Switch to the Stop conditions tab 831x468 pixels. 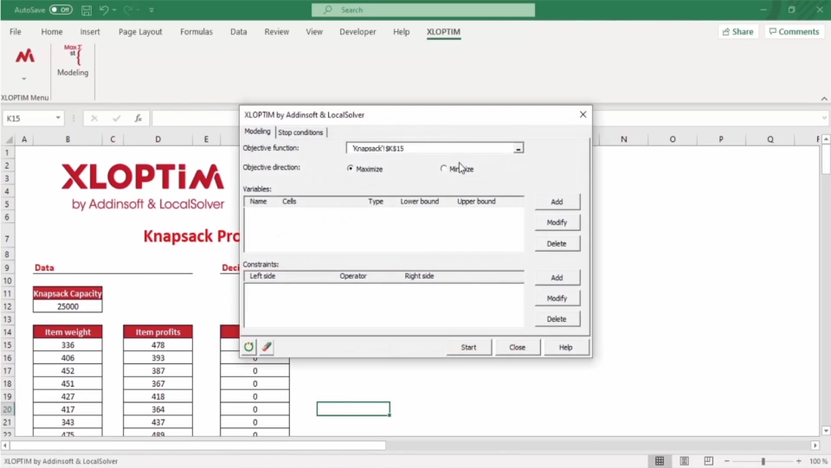pos(300,132)
